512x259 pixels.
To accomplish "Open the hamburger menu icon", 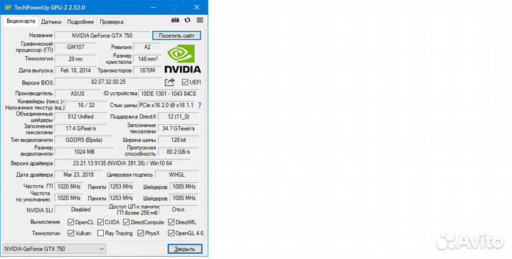I will click(200, 20).
